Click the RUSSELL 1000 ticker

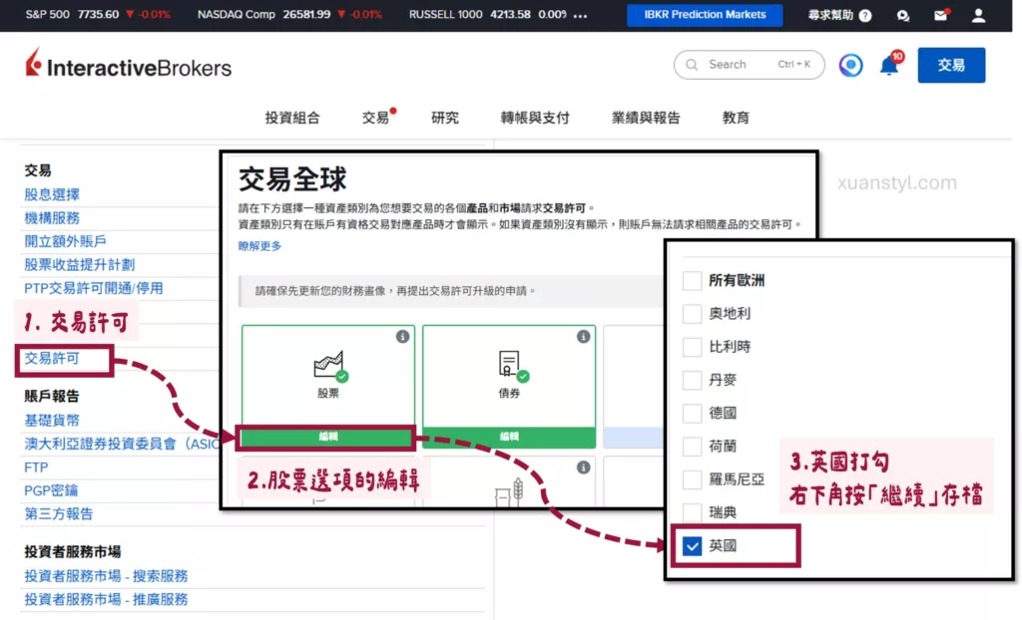(487, 14)
